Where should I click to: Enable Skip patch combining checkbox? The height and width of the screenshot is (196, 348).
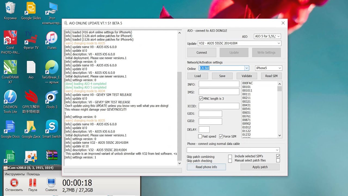[x=230, y=157]
